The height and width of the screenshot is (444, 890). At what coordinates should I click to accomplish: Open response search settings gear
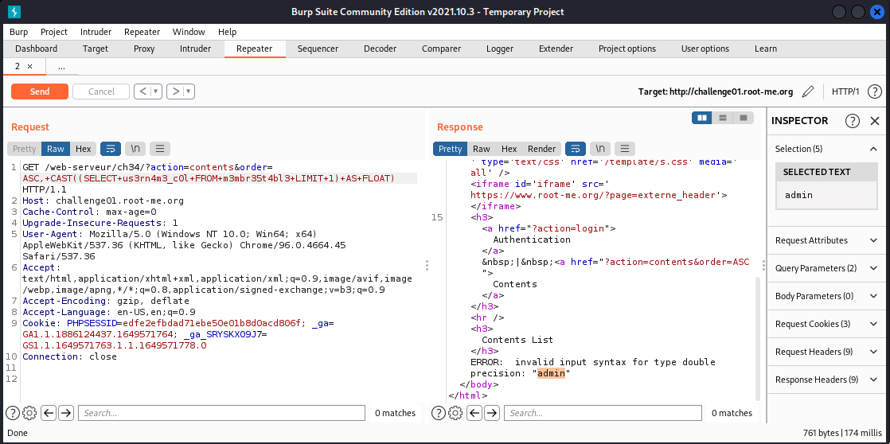(456, 413)
